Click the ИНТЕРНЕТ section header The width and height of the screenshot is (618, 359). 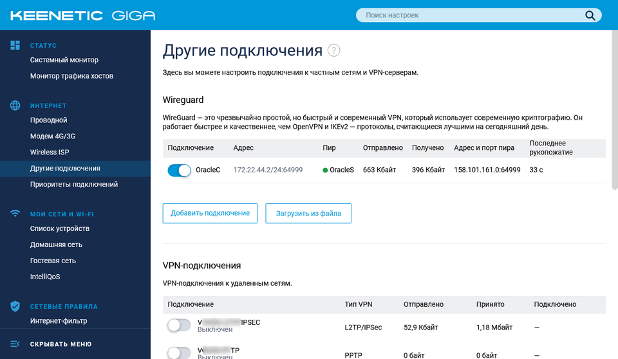48,106
